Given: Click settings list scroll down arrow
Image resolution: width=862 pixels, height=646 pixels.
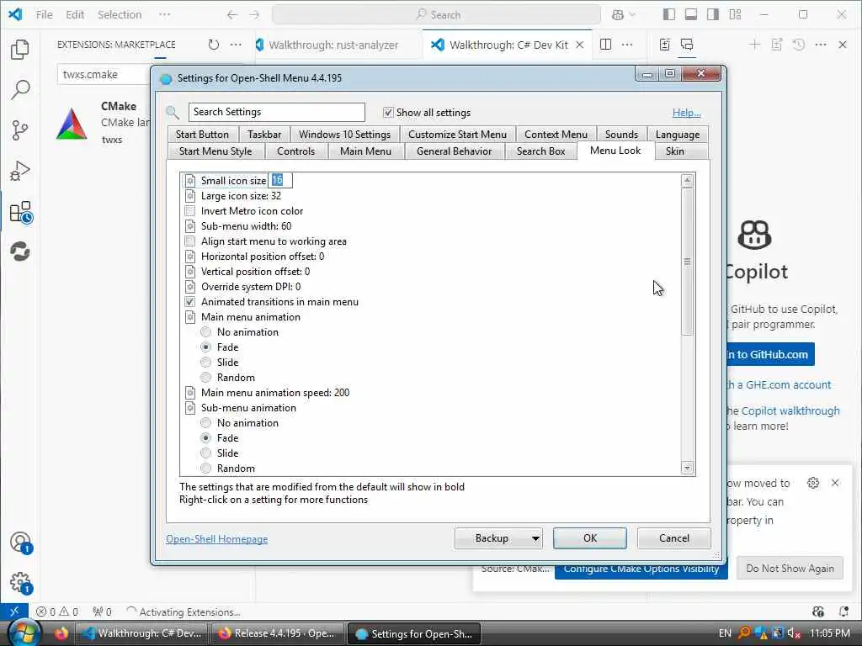Looking at the screenshot, I should pos(687,468).
